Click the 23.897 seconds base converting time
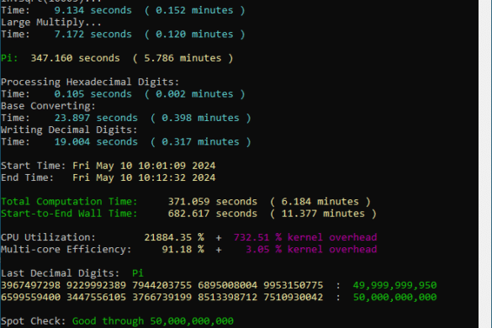492x328 pixels. tap(96, 118)
